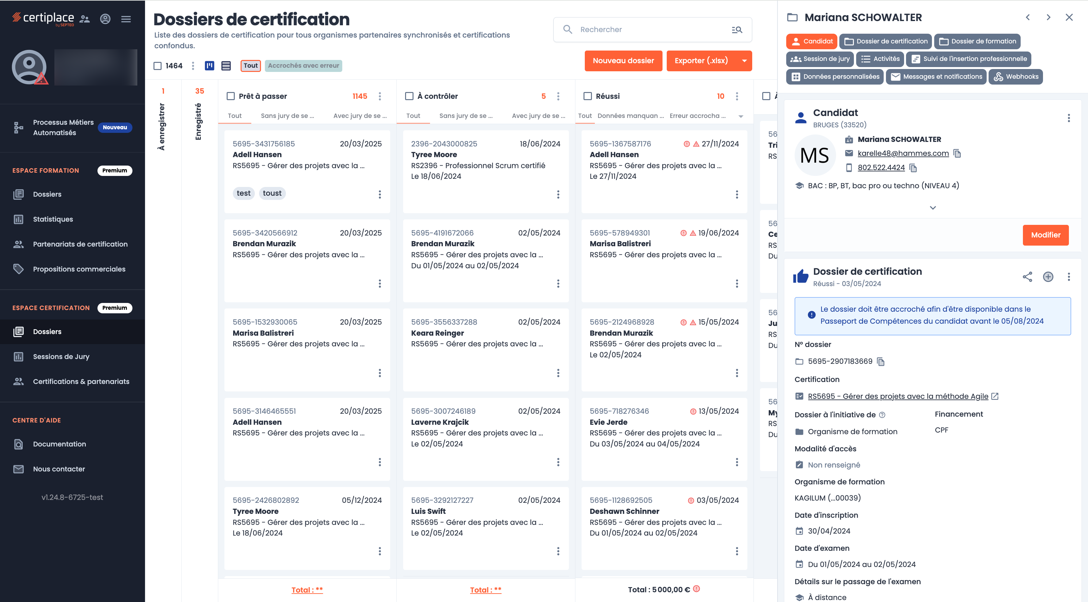The width and height of the screenshot is (1088, 602).
Task: Click the add icon on Dossier de certification panel
Action: point(1048,277)
